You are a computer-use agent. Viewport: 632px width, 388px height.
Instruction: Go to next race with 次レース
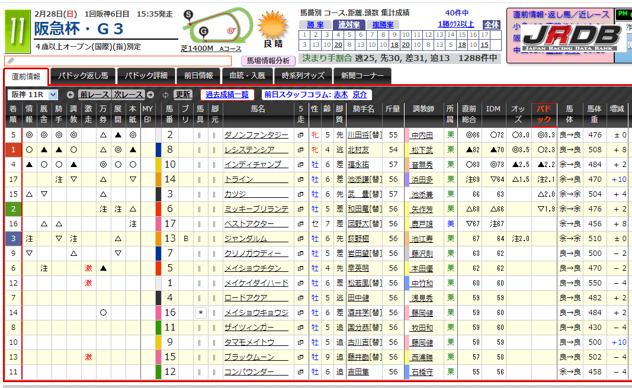[x=128, y=95]
